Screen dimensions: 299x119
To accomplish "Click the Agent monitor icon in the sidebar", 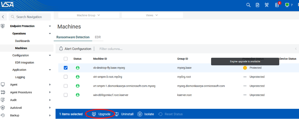I will [x=3, y=85].
